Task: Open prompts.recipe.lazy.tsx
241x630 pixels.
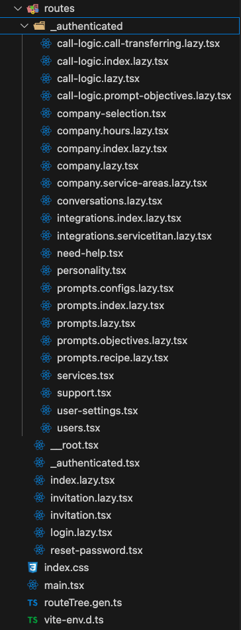Action: coord(113,358)
